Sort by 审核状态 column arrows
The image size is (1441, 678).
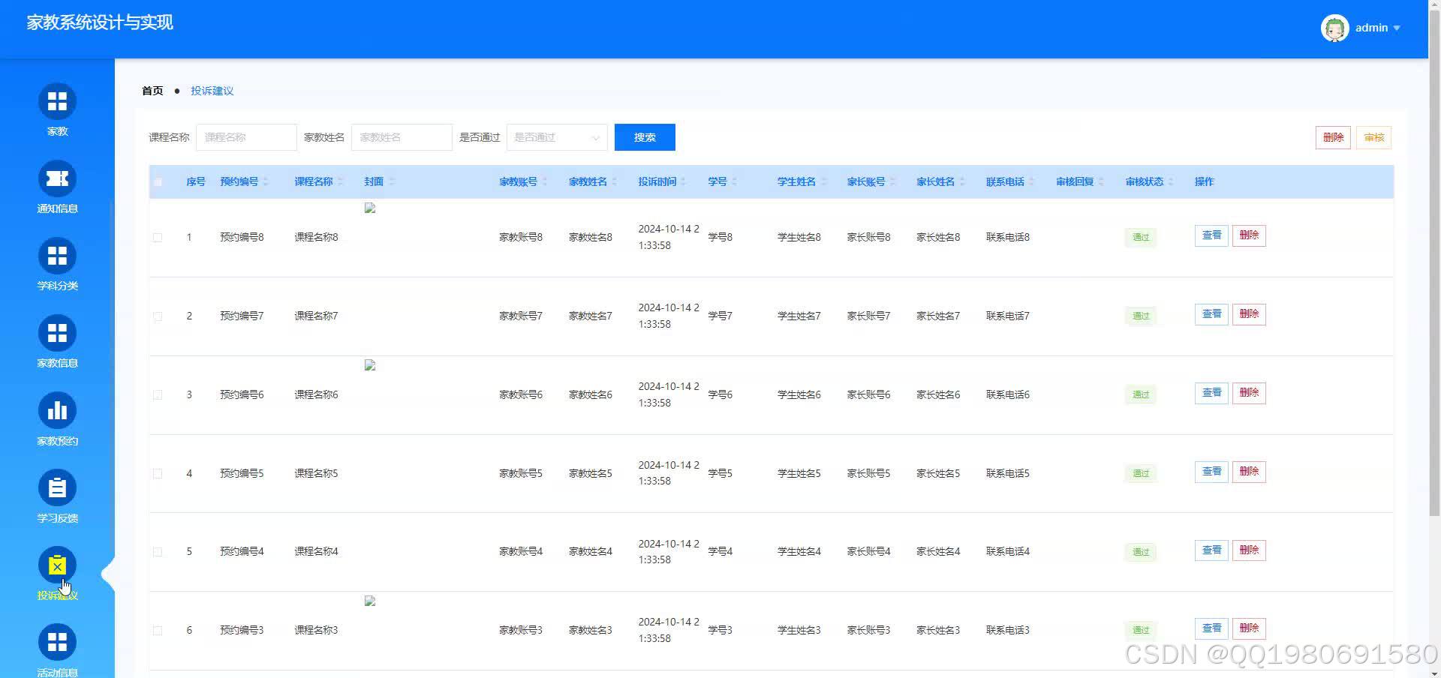coord(1170,181)
